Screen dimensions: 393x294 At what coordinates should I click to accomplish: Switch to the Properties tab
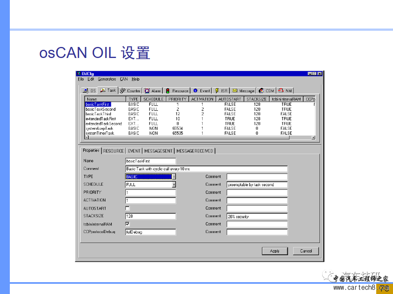(91, 151)
